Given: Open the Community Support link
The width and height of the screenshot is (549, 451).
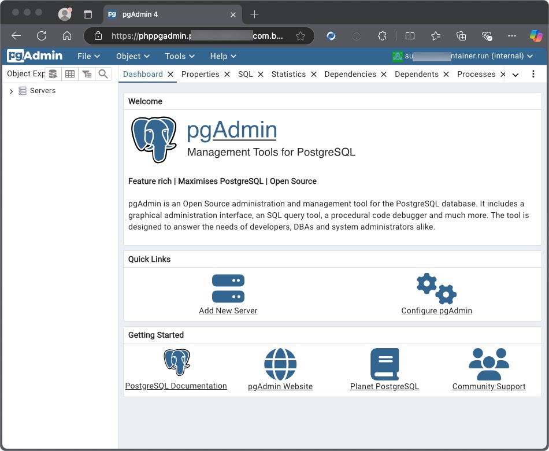Looking at the screenshot, I should 489,386.
